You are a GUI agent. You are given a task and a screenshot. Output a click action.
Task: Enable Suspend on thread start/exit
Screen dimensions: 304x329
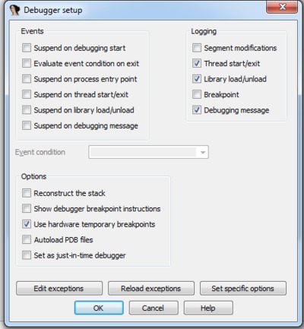[x=27, y=94]
